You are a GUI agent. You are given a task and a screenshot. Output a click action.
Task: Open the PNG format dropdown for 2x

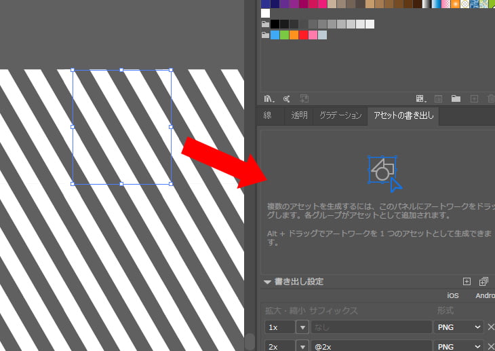coord(459,346)
